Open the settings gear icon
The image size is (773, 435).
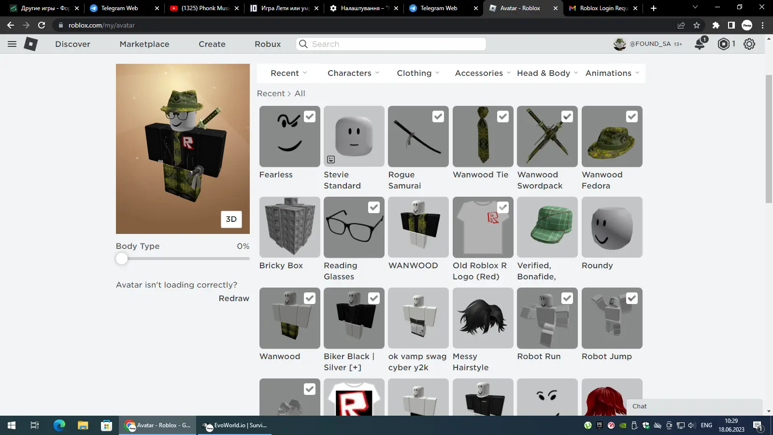click(749, 44)
